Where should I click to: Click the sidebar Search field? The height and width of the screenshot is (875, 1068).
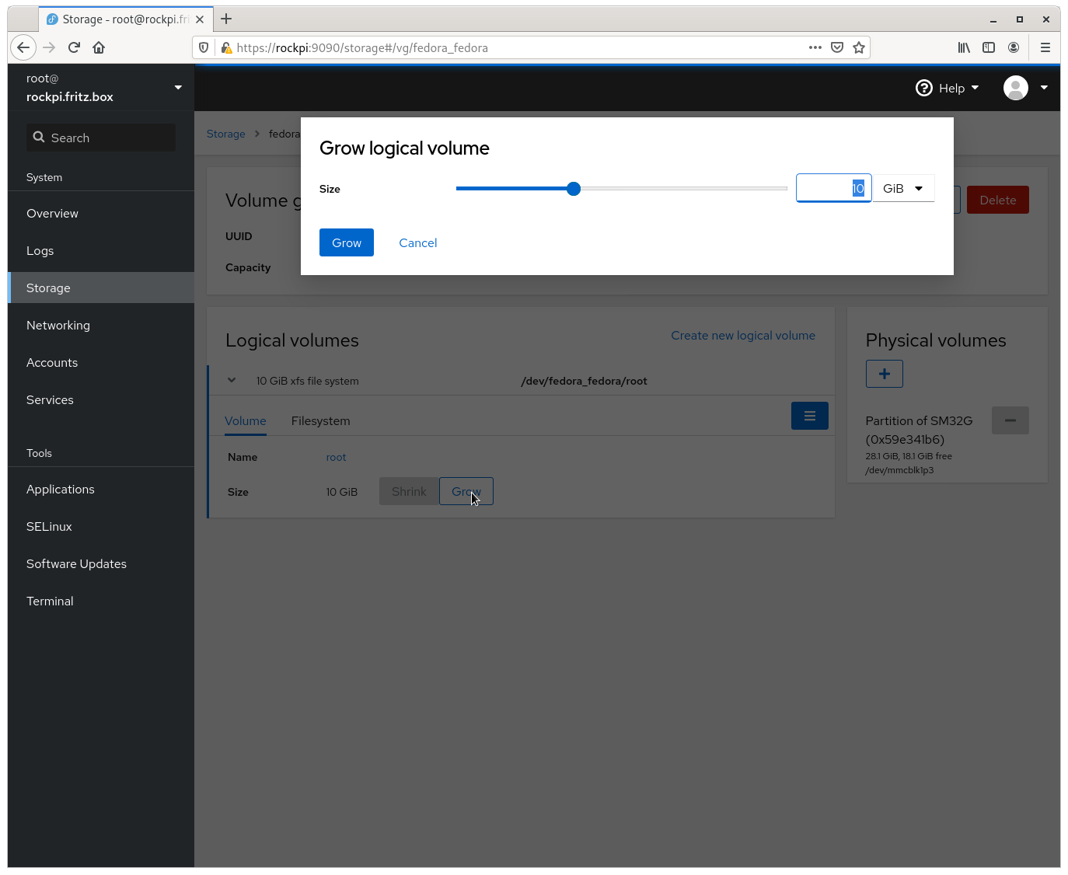click(101, 138)
